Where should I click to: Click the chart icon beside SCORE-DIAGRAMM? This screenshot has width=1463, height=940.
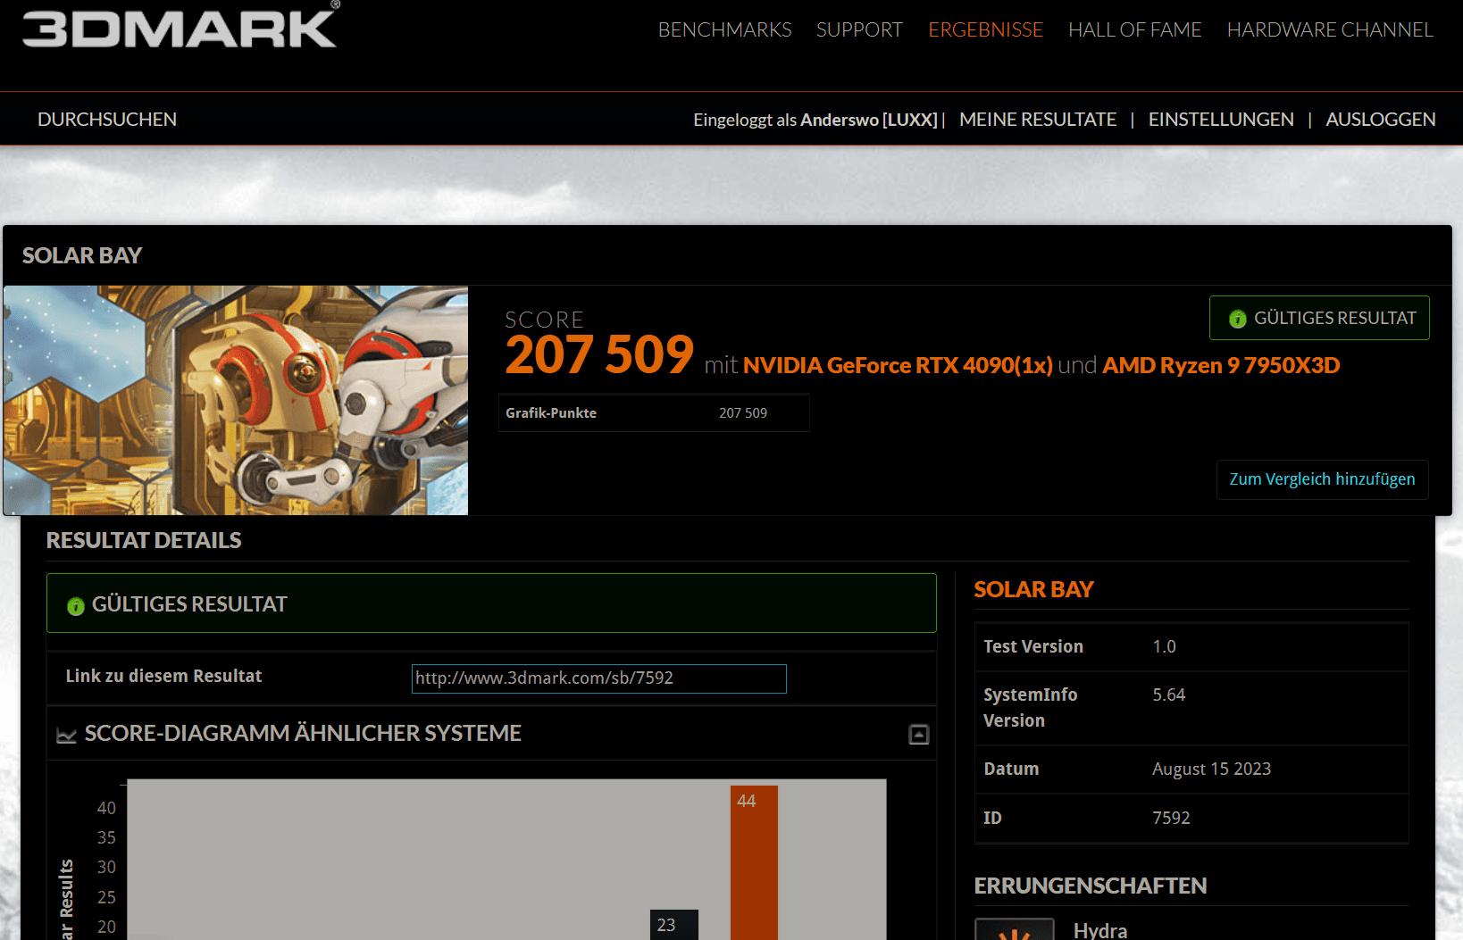66,735
